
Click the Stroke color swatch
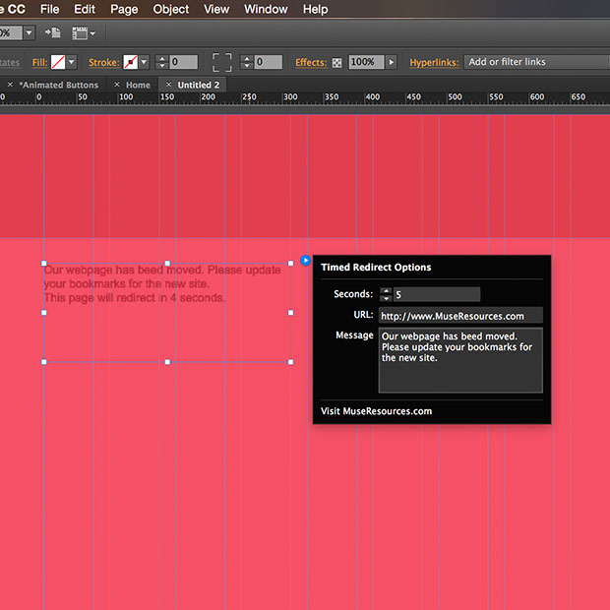click(130, 62)
